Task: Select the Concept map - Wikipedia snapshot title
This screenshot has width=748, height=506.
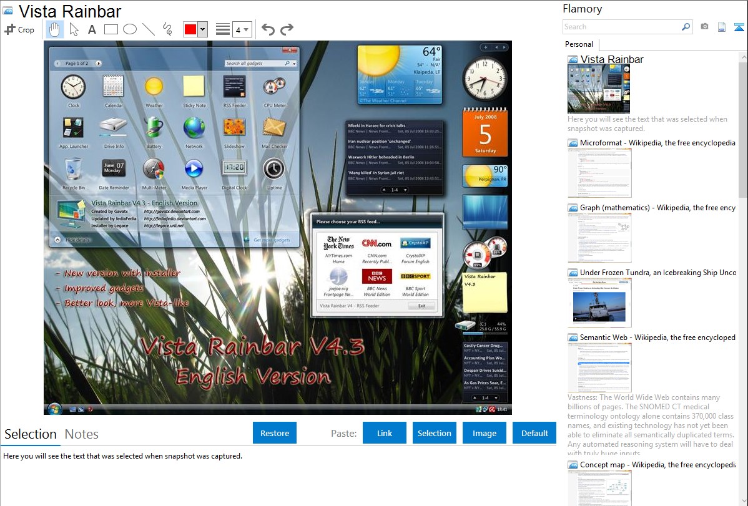Action: tap(658, 464)
